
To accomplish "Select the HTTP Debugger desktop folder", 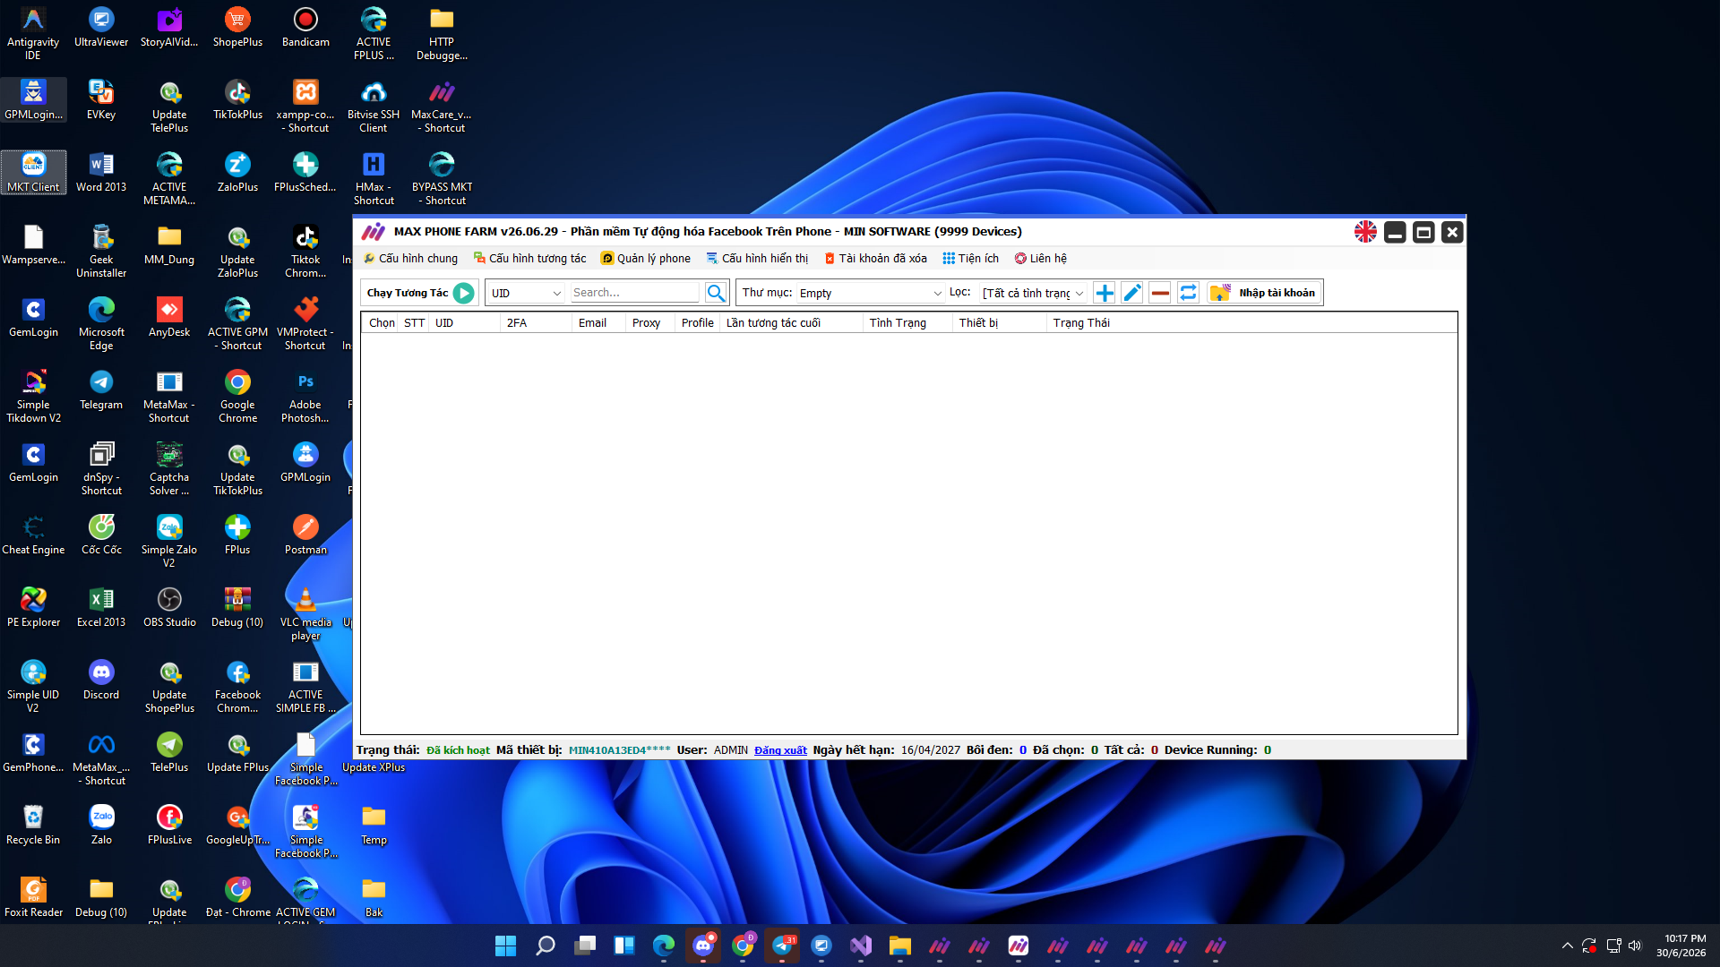I will pyautogui.click(x=442, y=34).
